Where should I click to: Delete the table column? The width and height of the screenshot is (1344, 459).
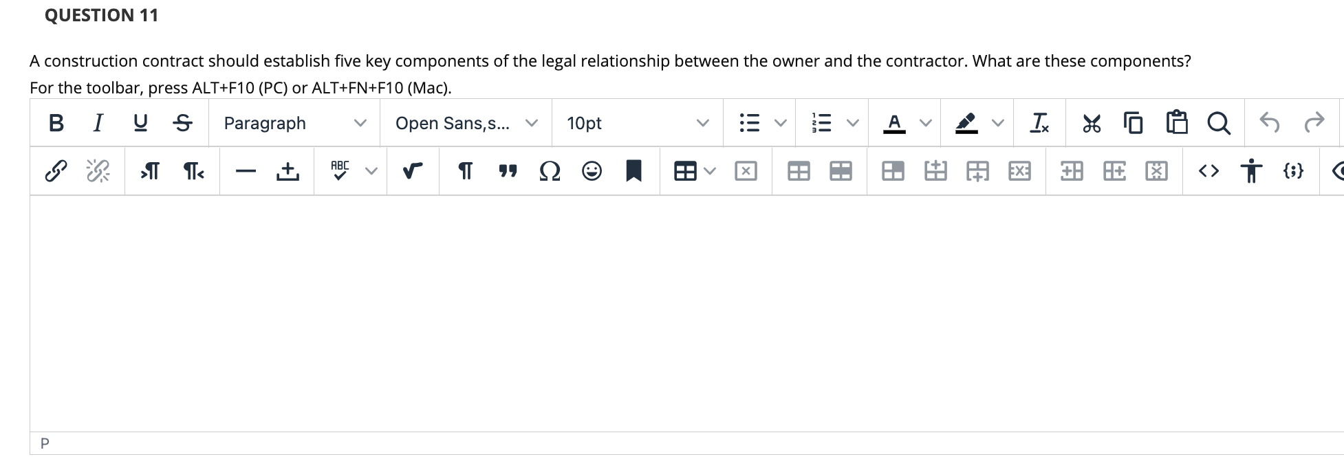[x=1156, y=171]
